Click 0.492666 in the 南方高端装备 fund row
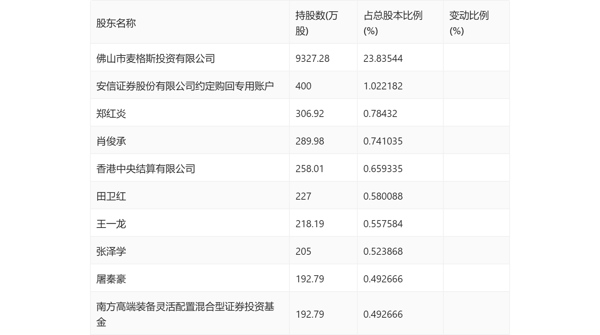This screenshot has height=335, width=600. 383,314
